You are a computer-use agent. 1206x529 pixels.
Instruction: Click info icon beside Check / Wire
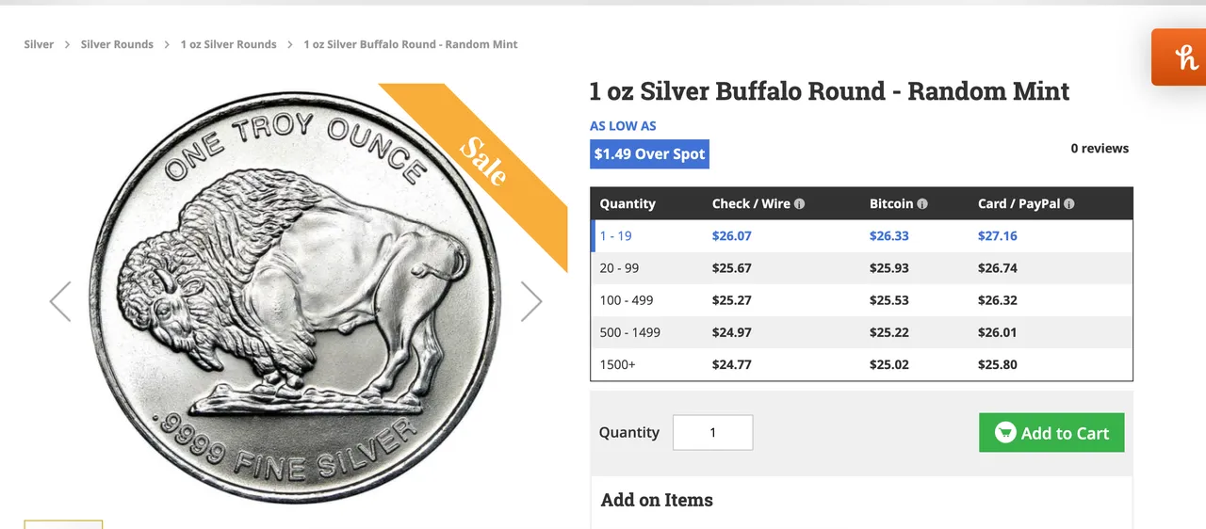(x=800, y=204)
